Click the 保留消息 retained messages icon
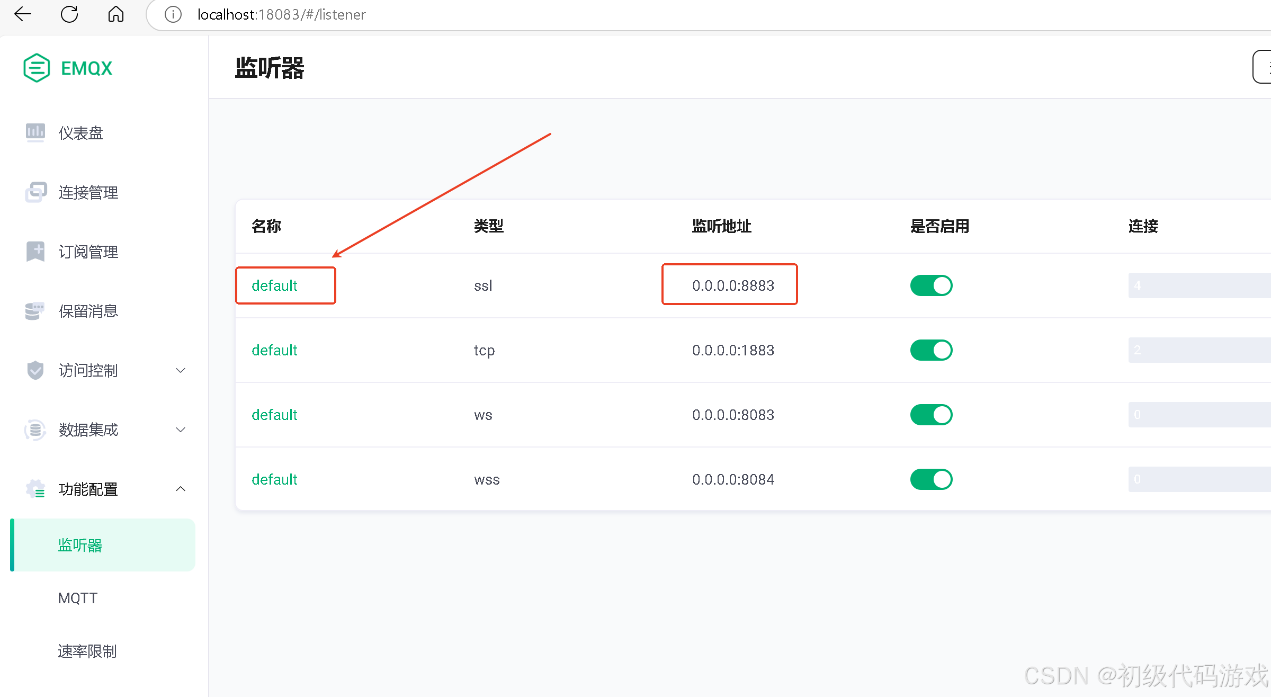The height and width of the screenshot is (697, 1271). (35, 311)
